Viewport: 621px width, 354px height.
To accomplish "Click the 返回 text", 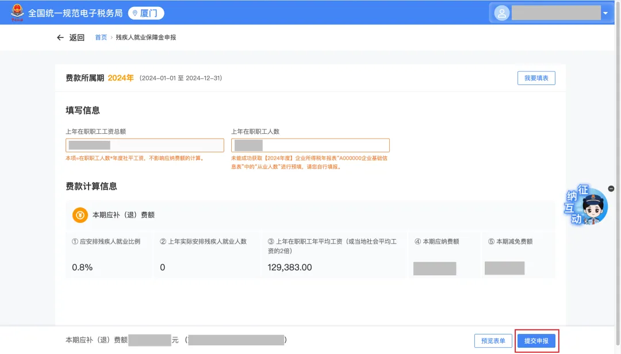I will click(77, 37).
